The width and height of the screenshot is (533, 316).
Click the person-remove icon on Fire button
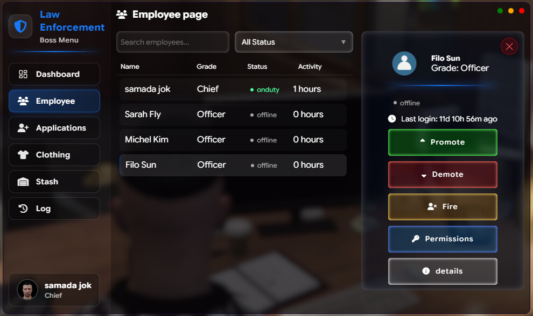pos(432,206)
